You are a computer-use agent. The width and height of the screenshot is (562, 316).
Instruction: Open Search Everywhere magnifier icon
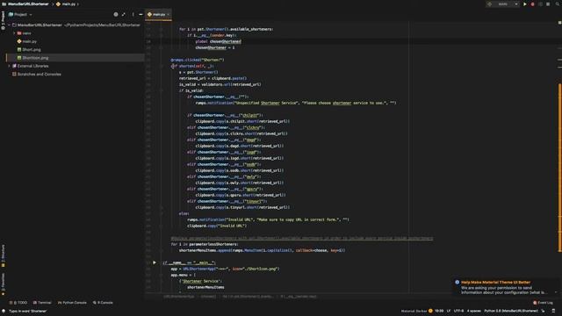click(558, 4)
